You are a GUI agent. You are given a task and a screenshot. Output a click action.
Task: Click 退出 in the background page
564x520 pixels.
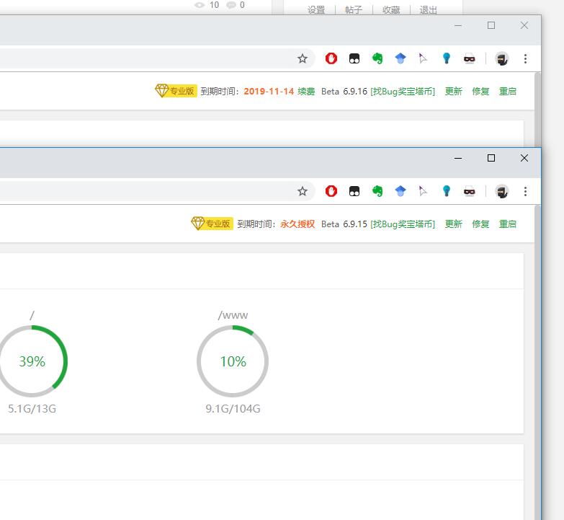pyautogui.click(x=429, y=9)
